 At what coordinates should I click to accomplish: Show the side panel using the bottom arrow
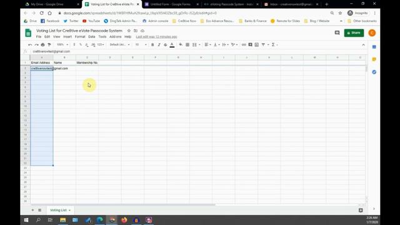[x=374, y=209]
